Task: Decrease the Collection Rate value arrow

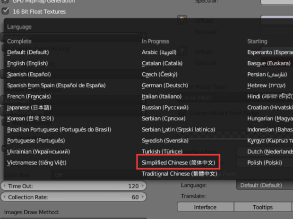Action: point(4,197)
